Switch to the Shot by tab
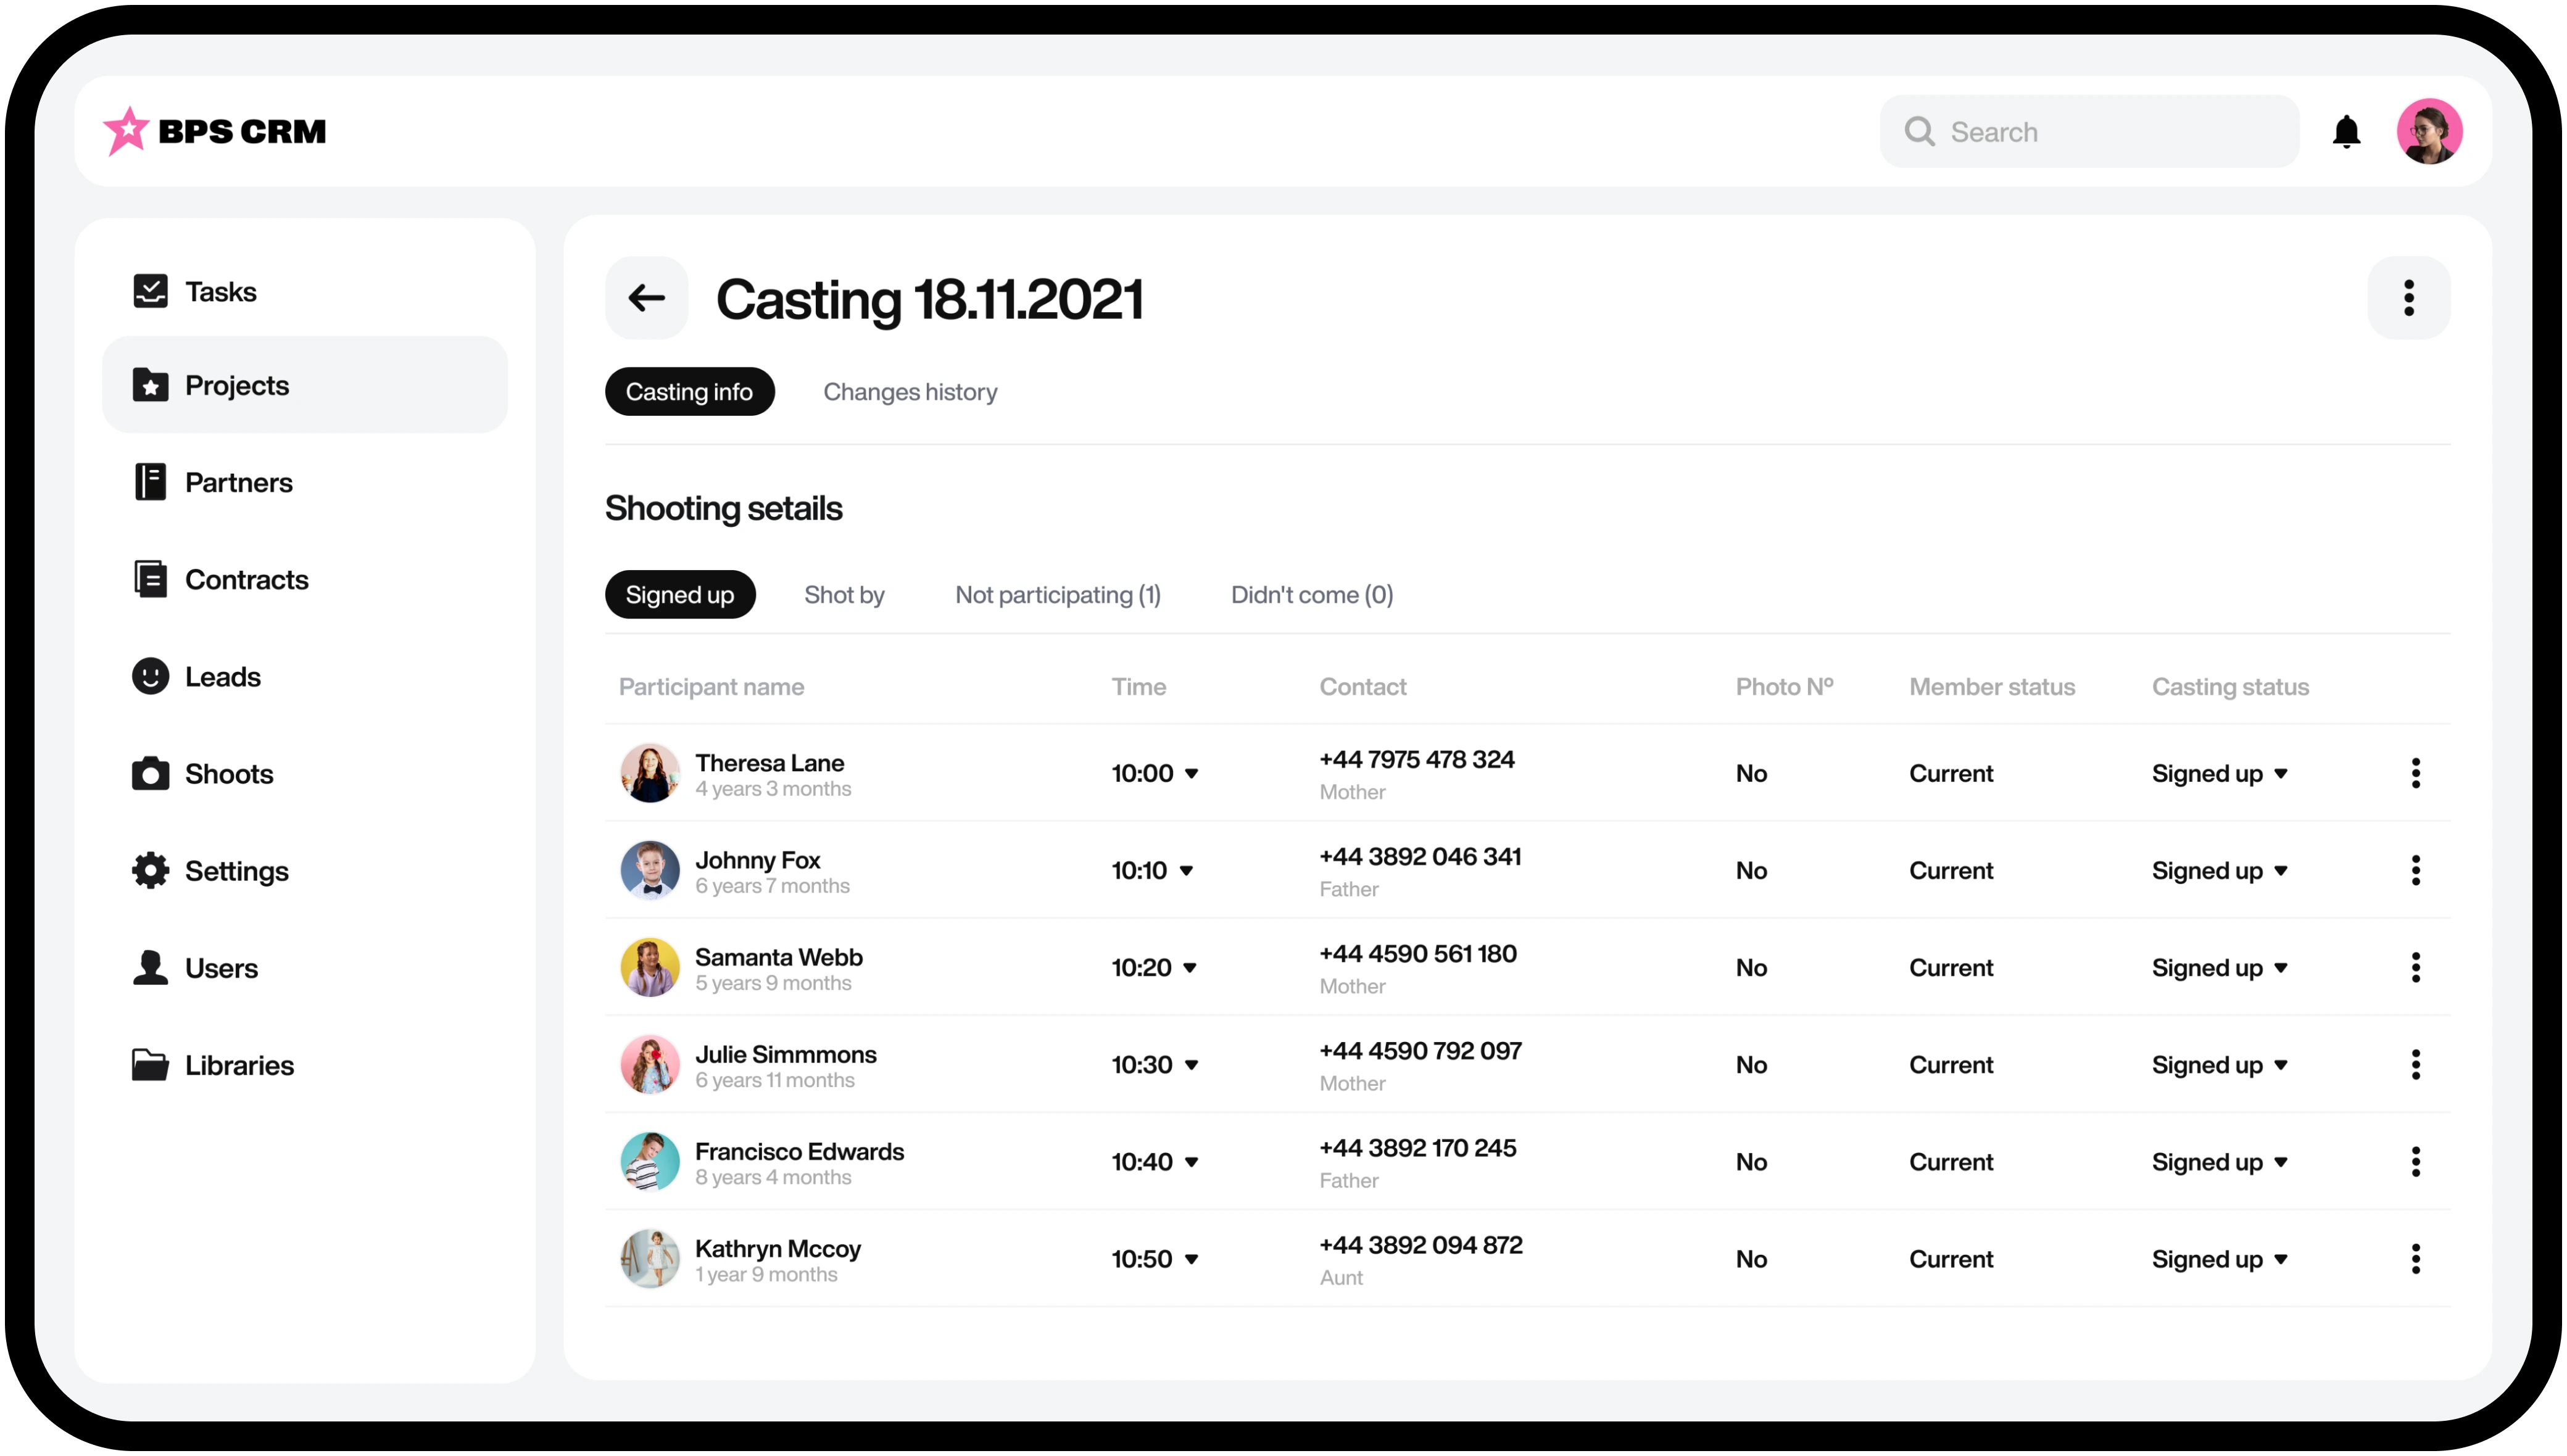2567x1456 pixels. (844, 594)
